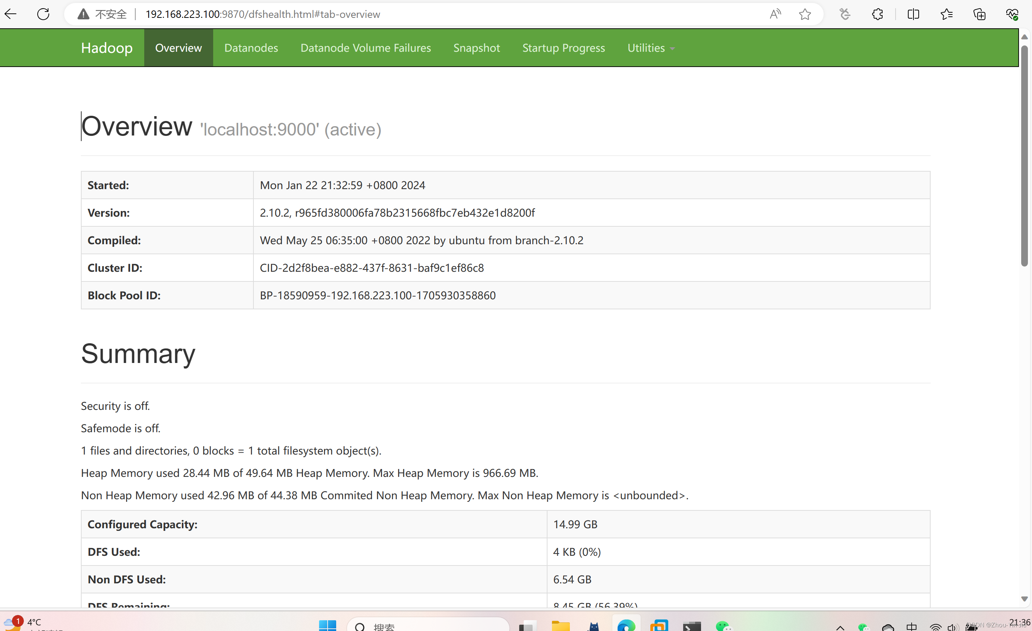Open Datanode Volume Failures tab
The image size is (1032, 631).
[x=365, y=48]
